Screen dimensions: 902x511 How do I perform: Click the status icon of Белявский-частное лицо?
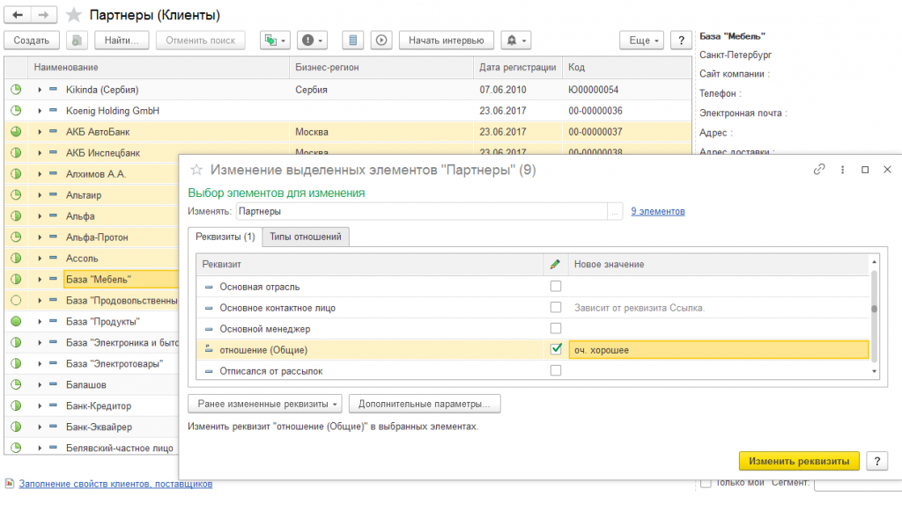16,448
